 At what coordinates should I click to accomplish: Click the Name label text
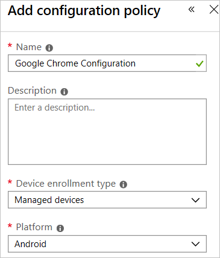[29, 47]
